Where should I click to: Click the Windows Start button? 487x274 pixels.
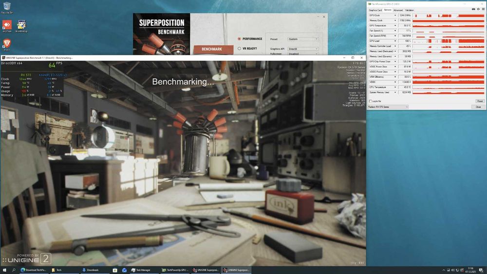tap(4, 270)
